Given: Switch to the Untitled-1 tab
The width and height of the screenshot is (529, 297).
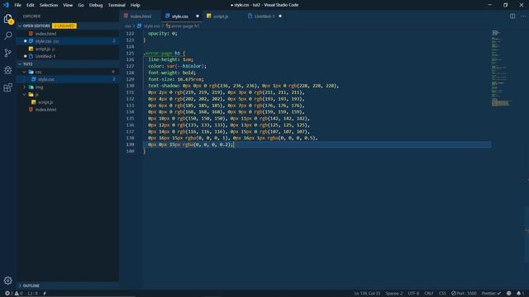Looking at the screenshot, I should (x=264, y=16).
